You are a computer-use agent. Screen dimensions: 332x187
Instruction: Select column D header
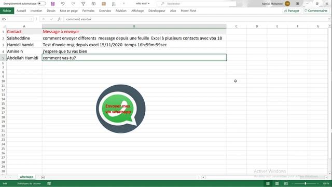point(257,26)
